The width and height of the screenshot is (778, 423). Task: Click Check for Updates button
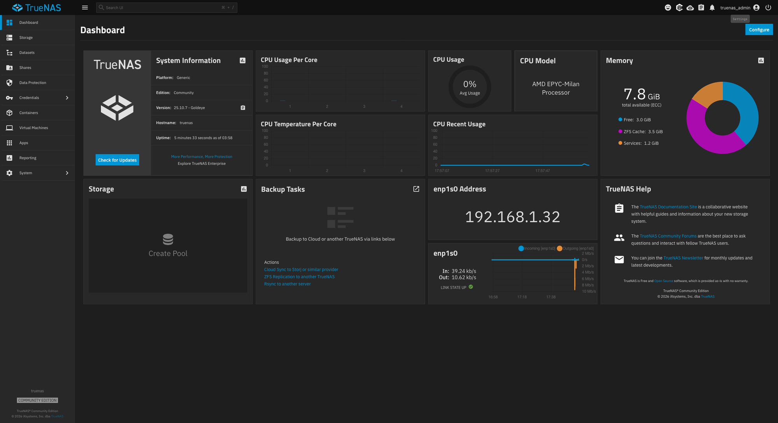pos(117,160)
